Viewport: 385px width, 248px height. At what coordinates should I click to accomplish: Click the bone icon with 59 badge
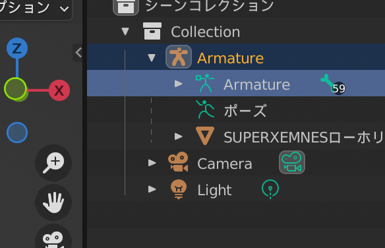point(333,84)
